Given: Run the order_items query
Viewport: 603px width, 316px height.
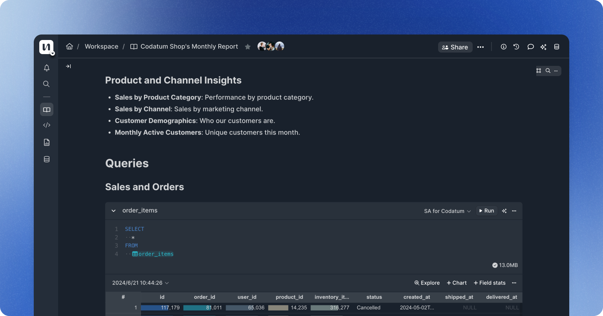Looking at the screenshot, I should [486, 211].
